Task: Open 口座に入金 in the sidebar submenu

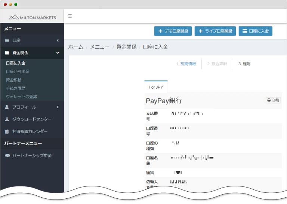Action: point(16,63)
